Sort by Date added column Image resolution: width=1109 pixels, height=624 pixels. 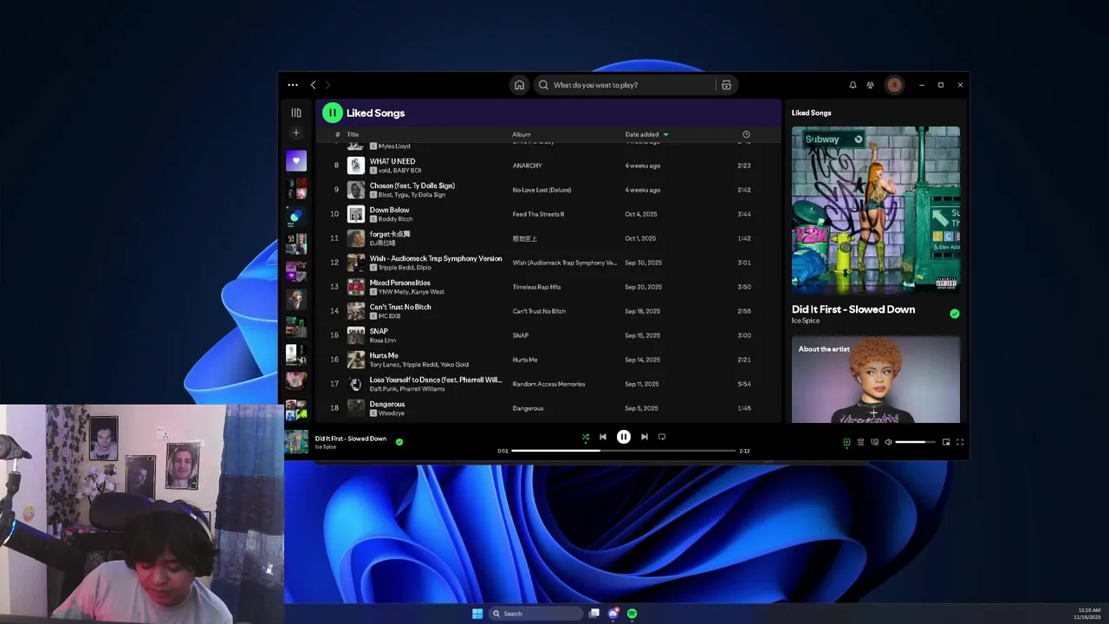646,134
